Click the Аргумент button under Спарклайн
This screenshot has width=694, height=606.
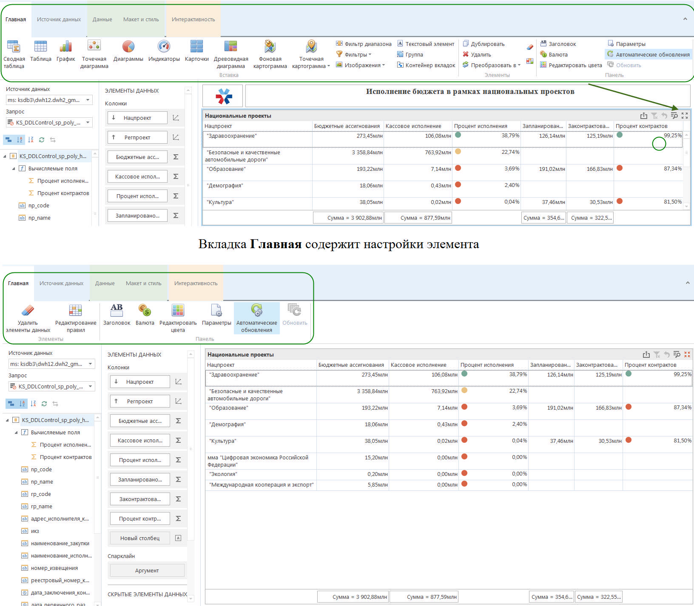click(147, 570)
